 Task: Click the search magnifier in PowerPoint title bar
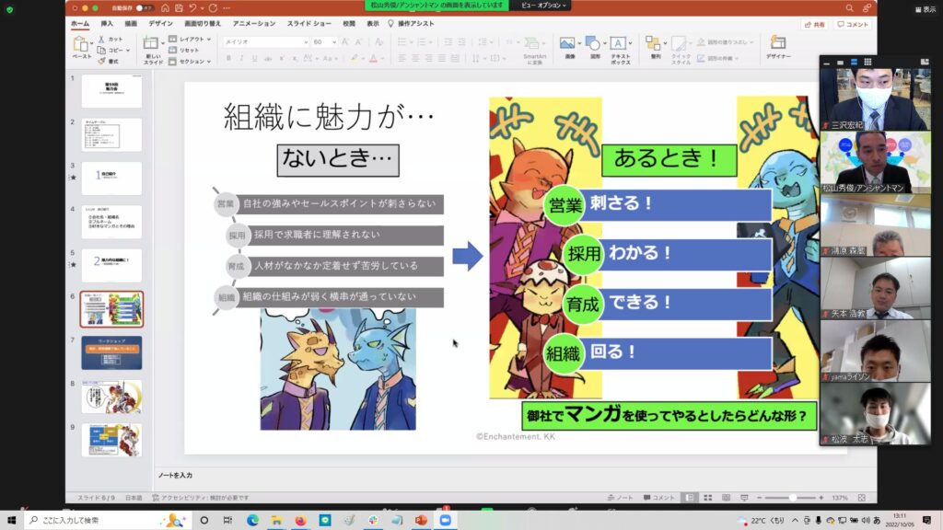coord(849,8)
